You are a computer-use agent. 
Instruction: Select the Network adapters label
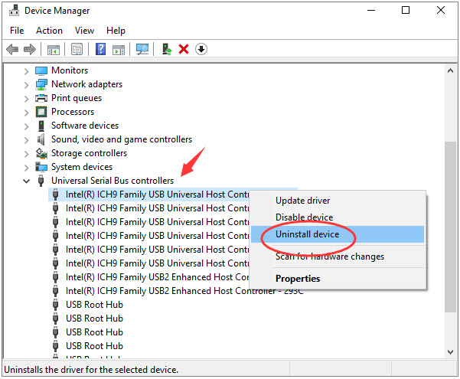click(86, 84)
